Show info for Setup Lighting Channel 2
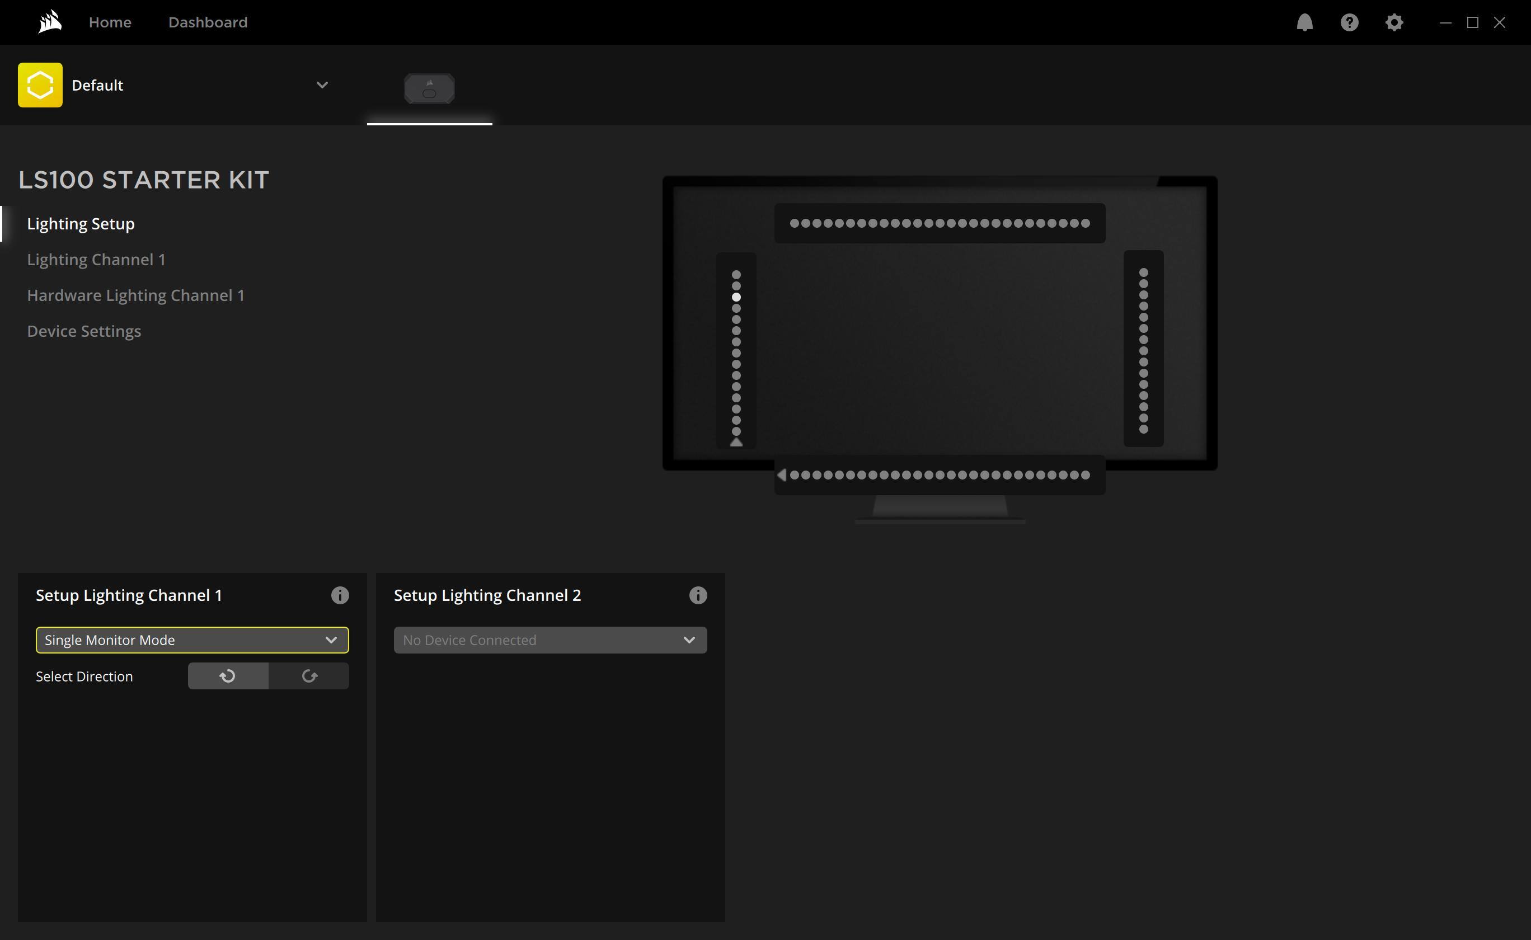The image size is (1531, 940). point(697,595)
